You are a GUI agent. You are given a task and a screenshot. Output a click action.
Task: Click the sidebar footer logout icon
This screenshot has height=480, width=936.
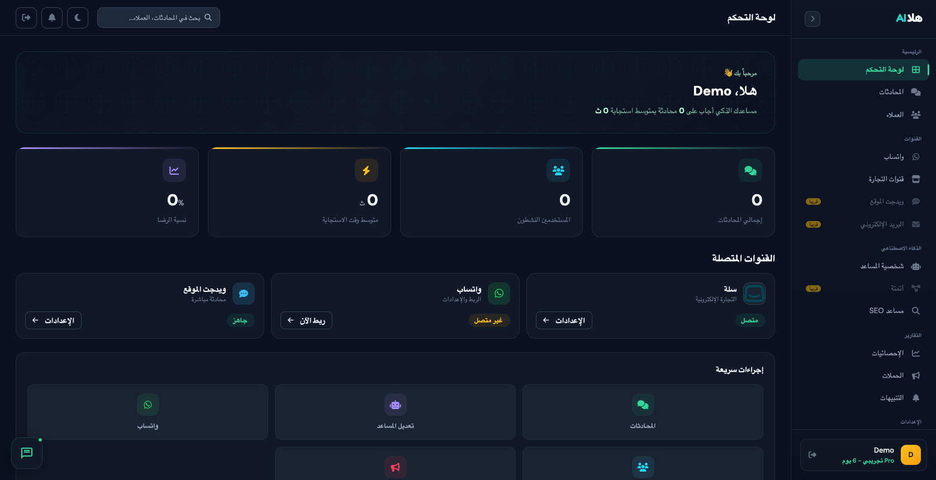point(813,455)
